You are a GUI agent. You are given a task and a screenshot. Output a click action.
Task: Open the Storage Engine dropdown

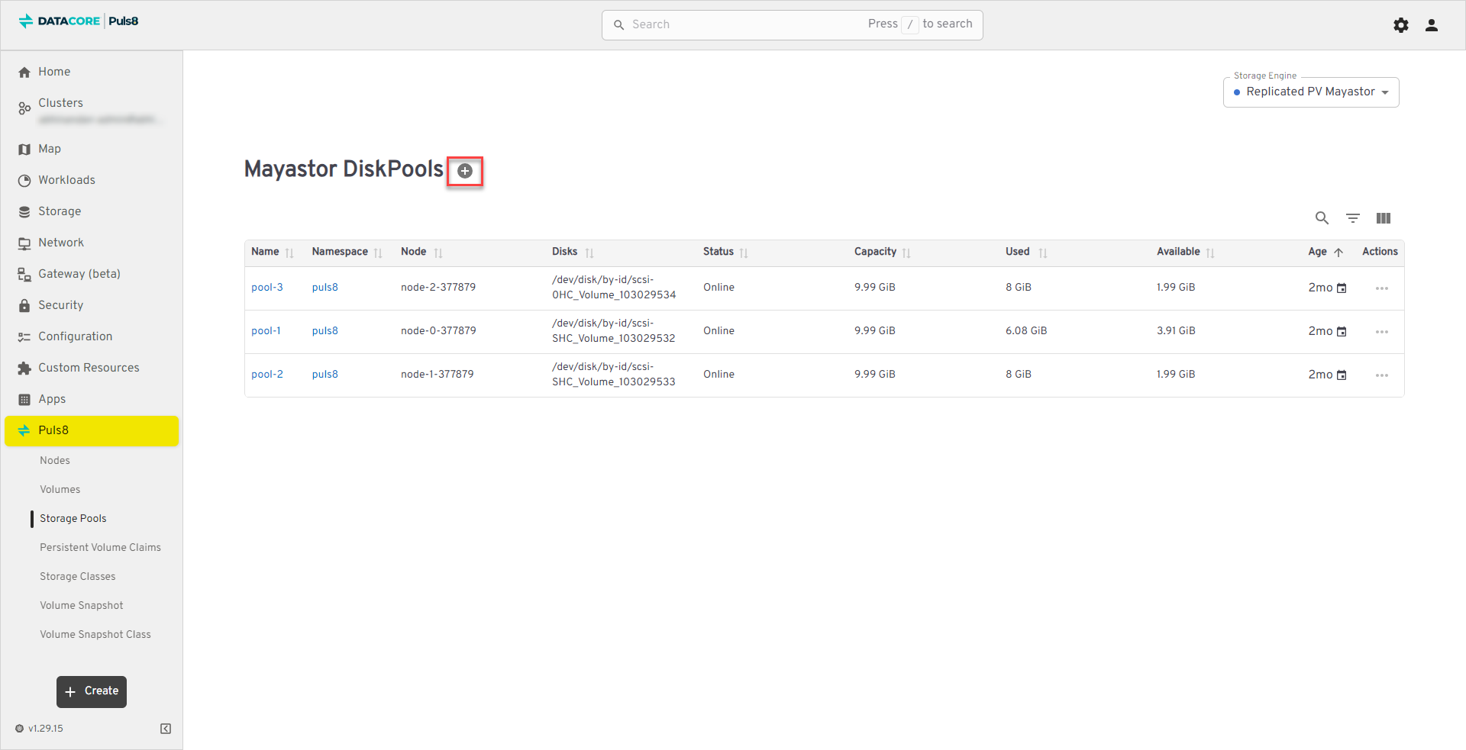pyautogui.click(x=1310, y=92)
